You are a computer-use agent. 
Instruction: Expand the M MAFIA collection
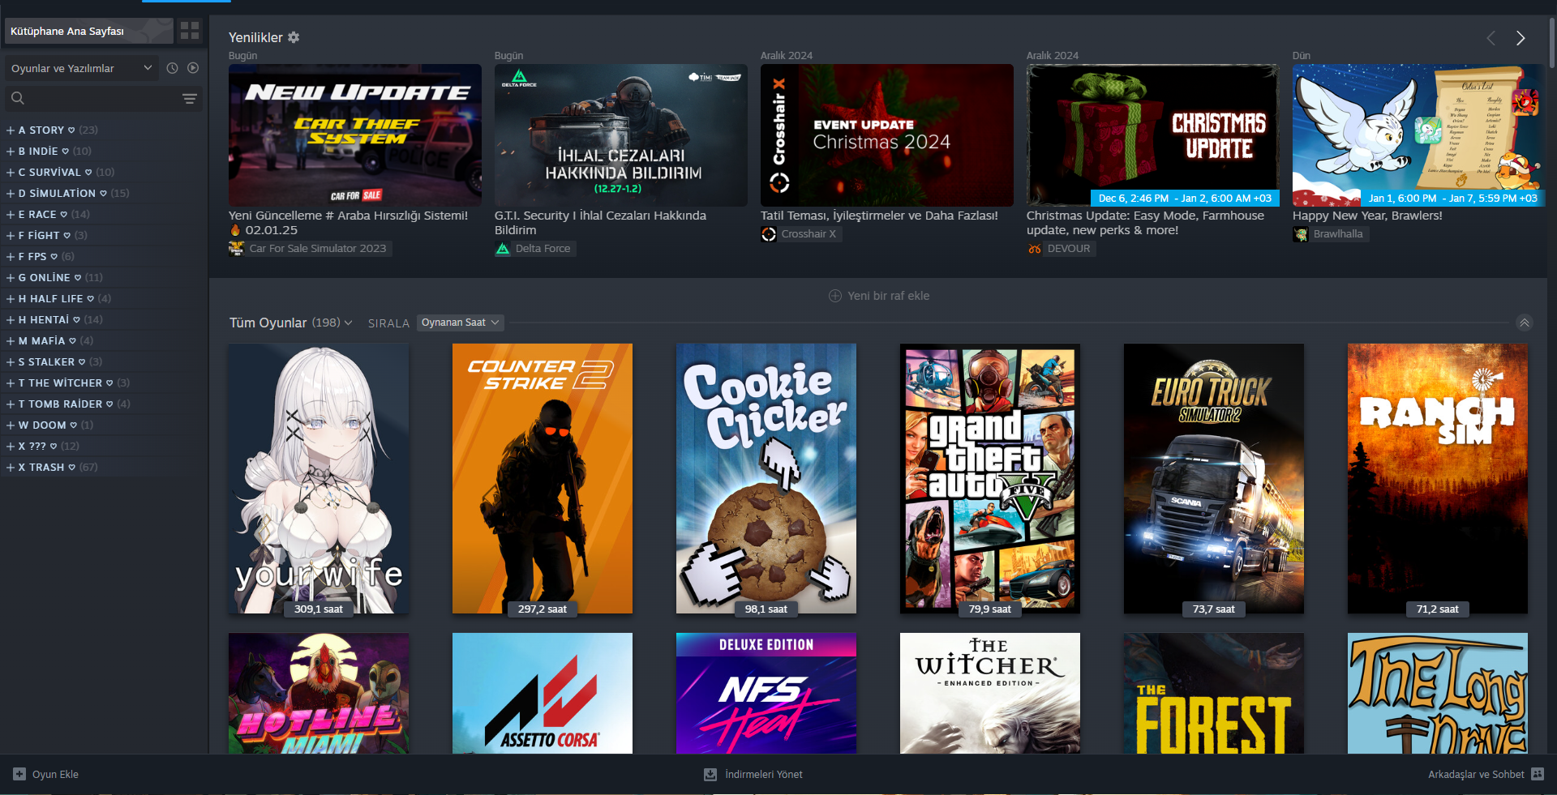[11, 340]
